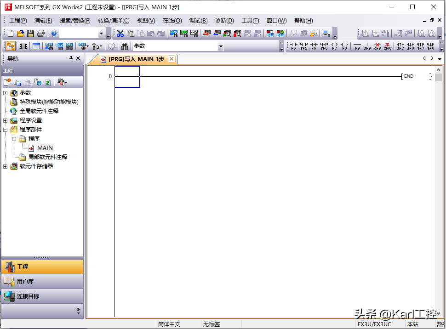Click the refresh icon in project panel
Screen dimensions: 446x329
coord(47,82)
